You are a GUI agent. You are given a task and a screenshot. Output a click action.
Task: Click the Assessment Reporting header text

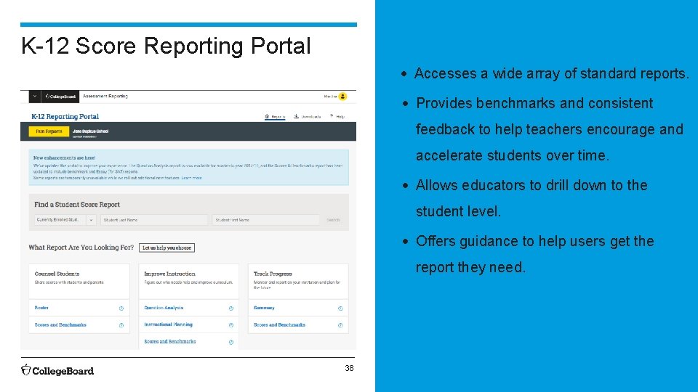coord(105,96)
